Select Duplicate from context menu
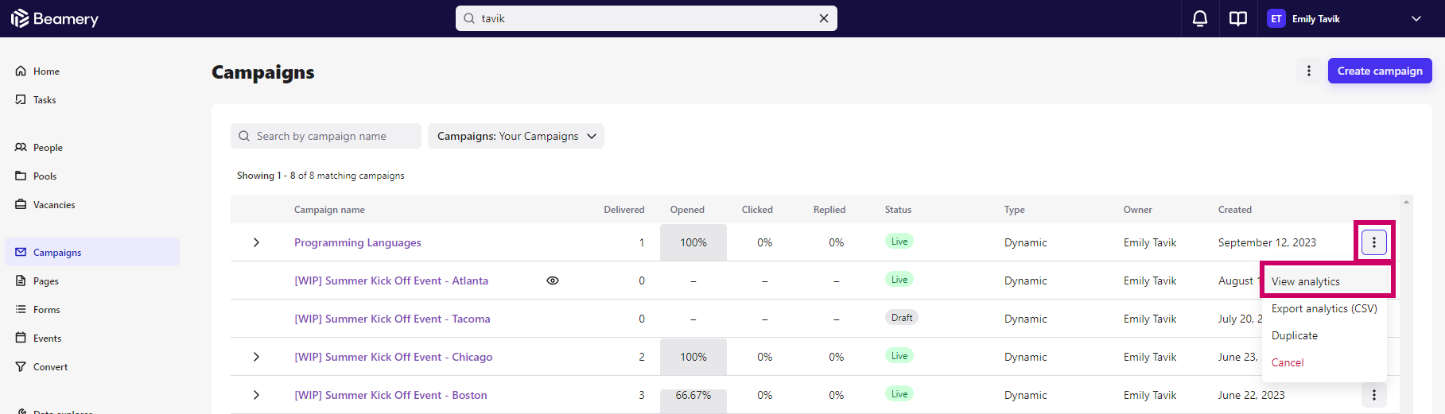Image resolution: width=1445 pixels, height=414 pixels. [1325, 335]
